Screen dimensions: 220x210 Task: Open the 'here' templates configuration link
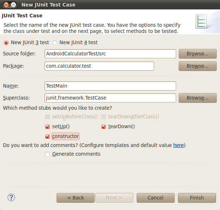point(178,145)
